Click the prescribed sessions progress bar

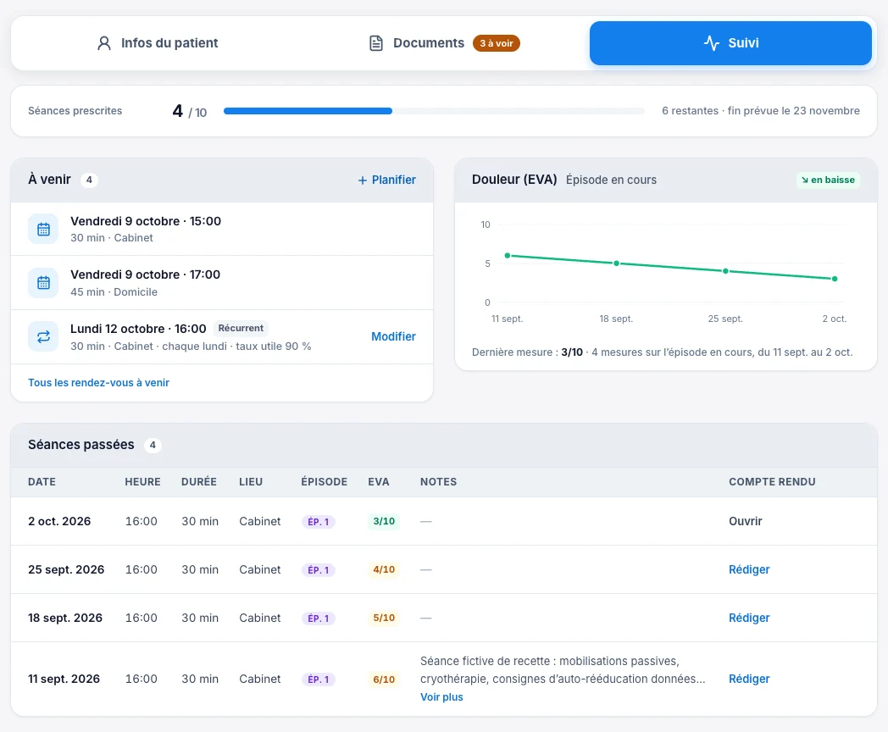[x=434, y=111]
